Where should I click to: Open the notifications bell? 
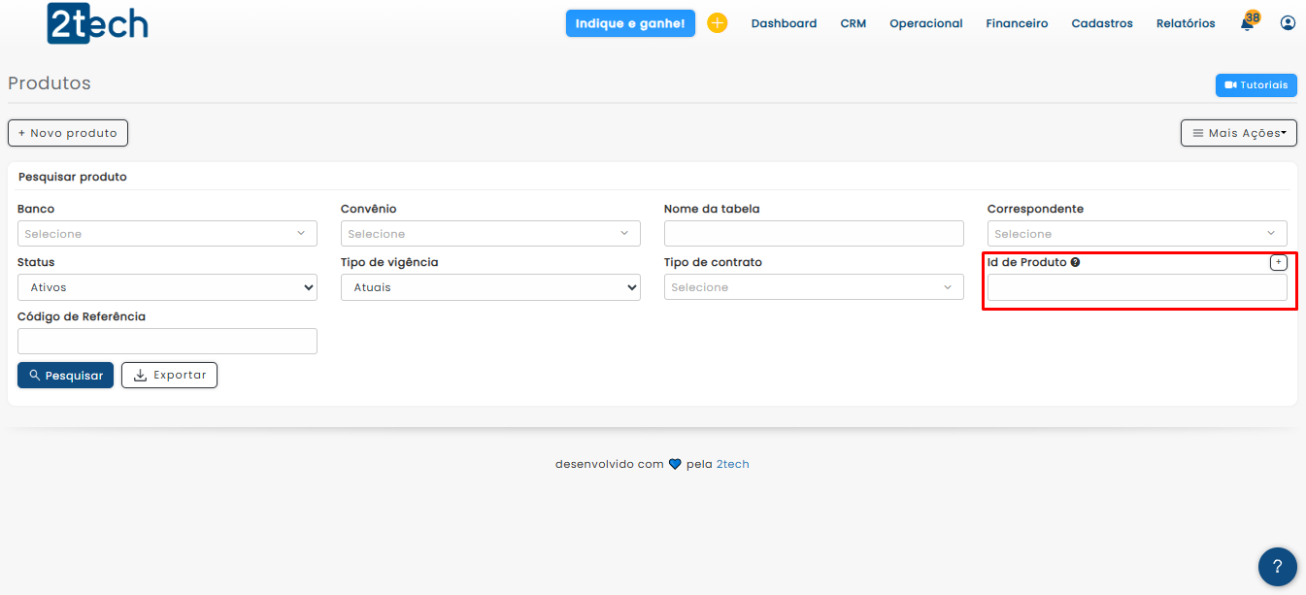1248,23
